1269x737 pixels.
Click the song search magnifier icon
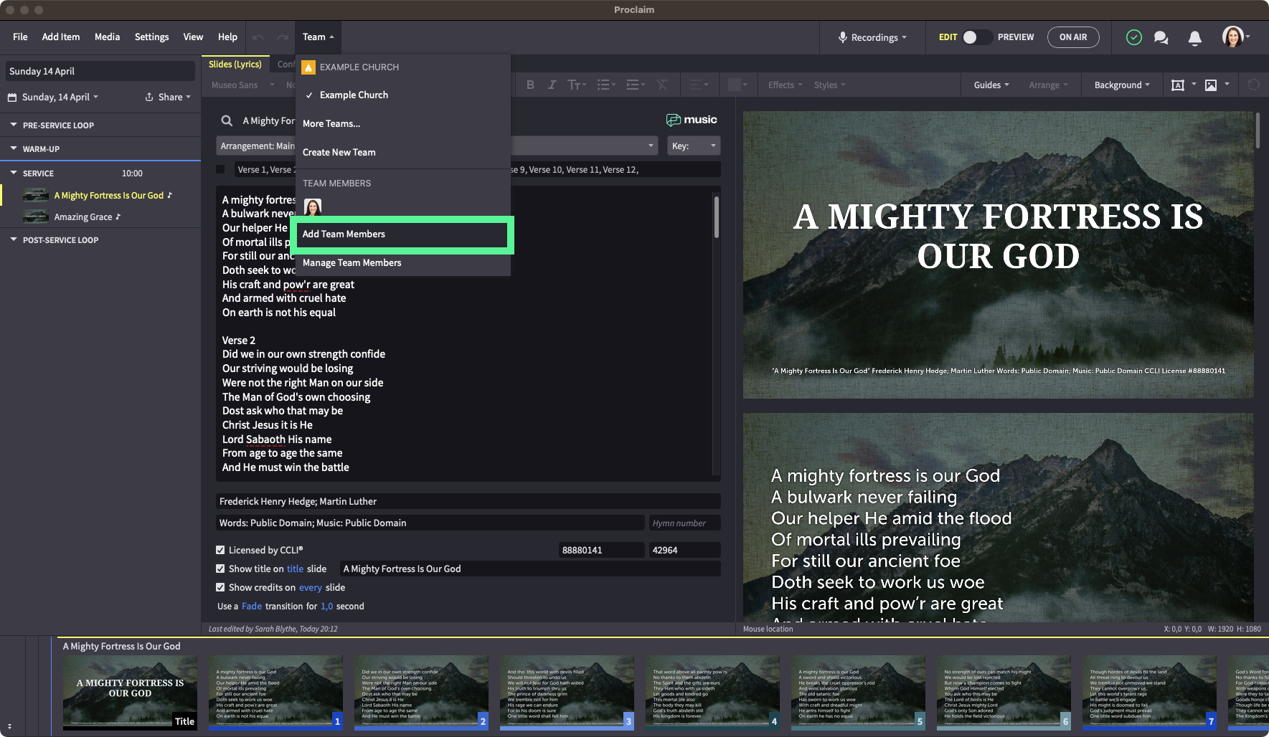[x=227, y=120]
